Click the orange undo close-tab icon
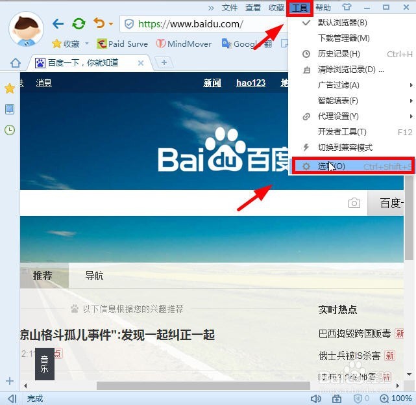Viewport: 416px width, 405px height. click(99, 23)
